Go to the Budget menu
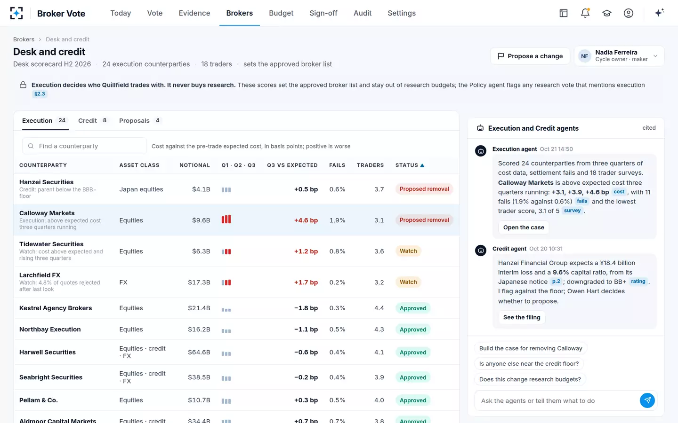Screen dimensions: 678x423 coord(281,13)
